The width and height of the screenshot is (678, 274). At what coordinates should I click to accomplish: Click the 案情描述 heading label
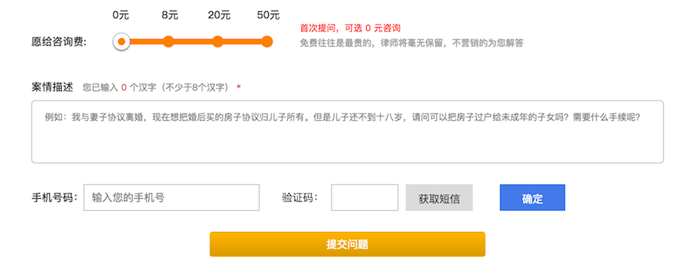53,87
